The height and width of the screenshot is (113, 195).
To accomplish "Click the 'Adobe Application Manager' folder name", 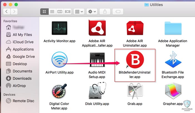I will coord(173,43).
